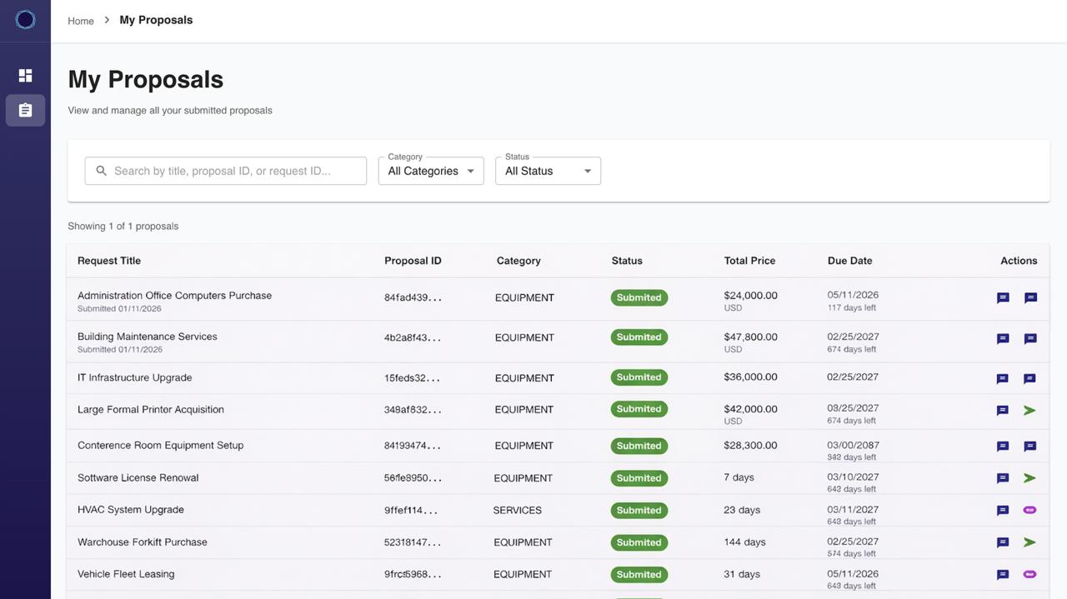This screenshot has width=1067, height=599.
Task: Open message icon for Software License Renowal
Action: pos(1003,479)
